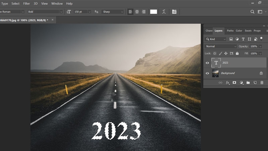Screen dimensions: 268x151
Task: Switch to the Properties tab
Action: [257, 31]
